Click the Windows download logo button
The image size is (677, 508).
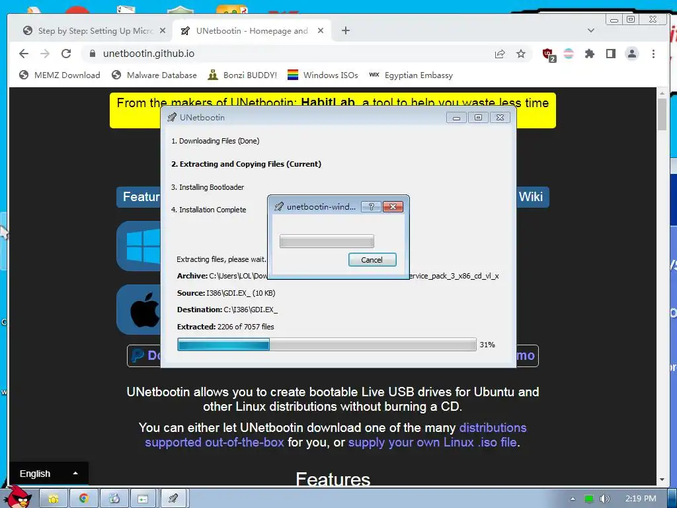tap(139, 246)
